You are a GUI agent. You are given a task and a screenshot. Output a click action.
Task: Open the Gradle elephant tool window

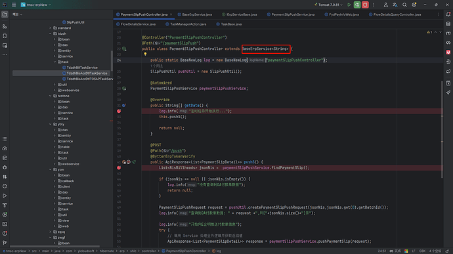click(448, 71)
